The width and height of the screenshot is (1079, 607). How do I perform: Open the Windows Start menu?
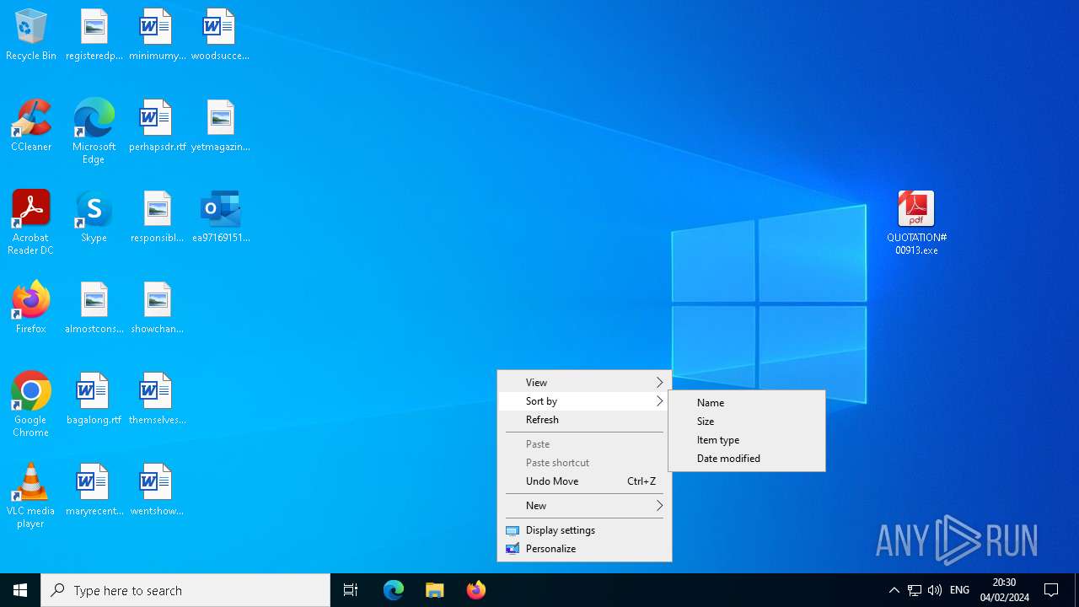click(20, 590)
